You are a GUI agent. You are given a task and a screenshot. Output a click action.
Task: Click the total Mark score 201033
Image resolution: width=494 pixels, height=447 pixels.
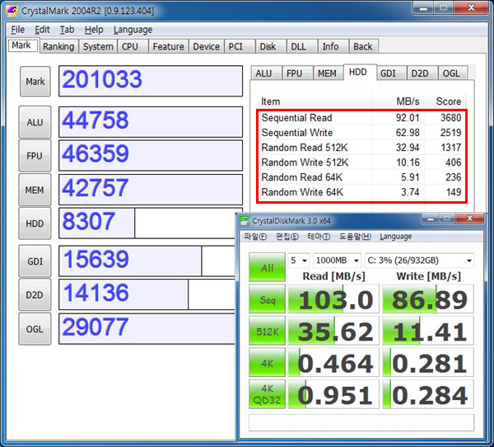(x=151, y=81)
